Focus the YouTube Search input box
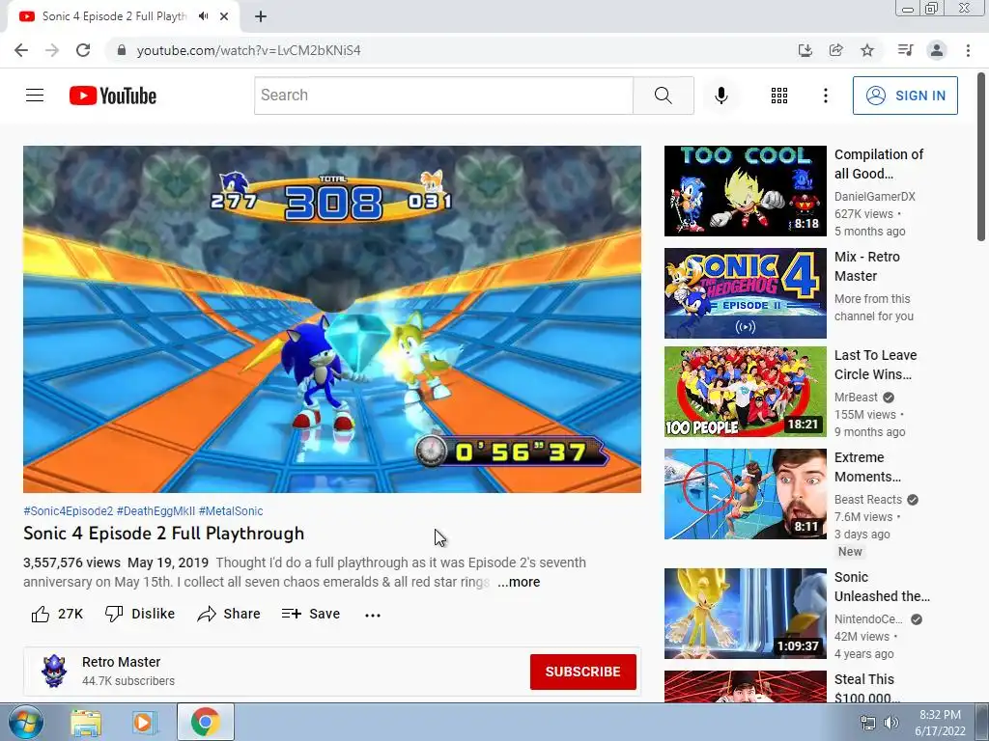This screenshot has width=989, height=741. click(x=443, y=96)
